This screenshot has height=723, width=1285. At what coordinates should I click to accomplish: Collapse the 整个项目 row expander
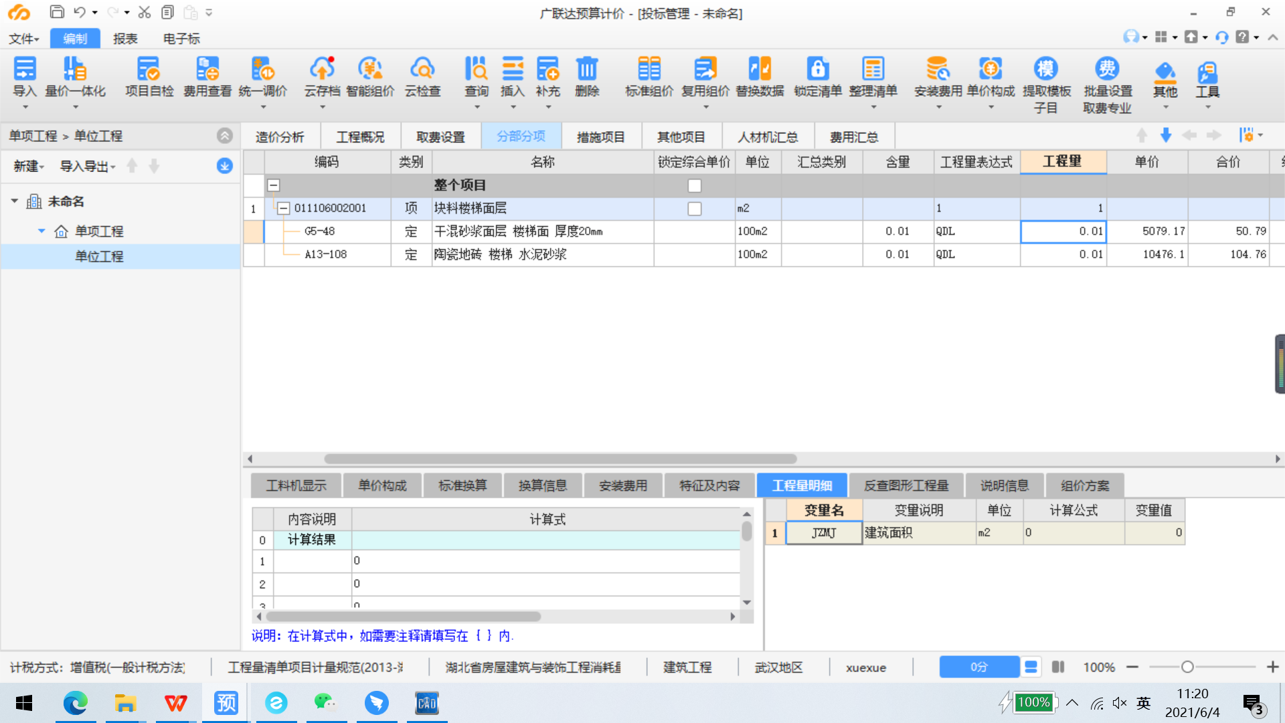coord(274,185)
